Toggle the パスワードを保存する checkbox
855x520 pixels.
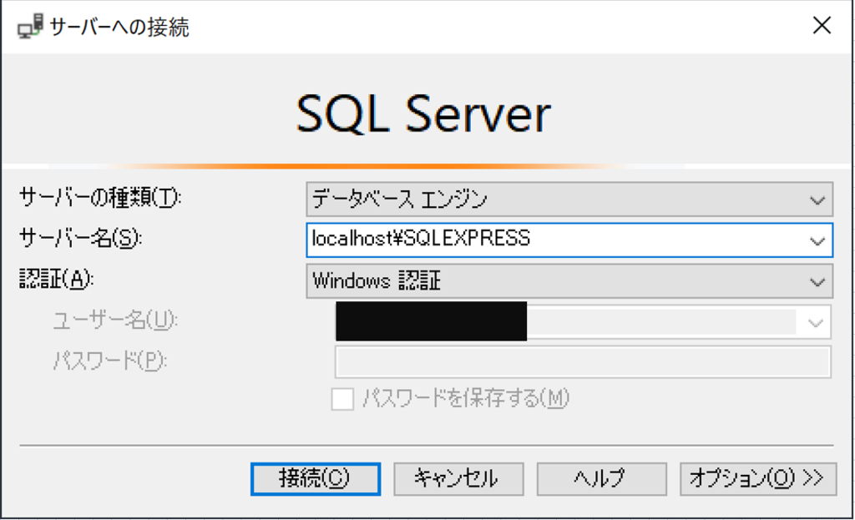point(342,399)
